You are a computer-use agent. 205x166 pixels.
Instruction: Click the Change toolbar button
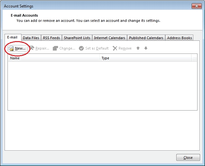click(64, 48)
